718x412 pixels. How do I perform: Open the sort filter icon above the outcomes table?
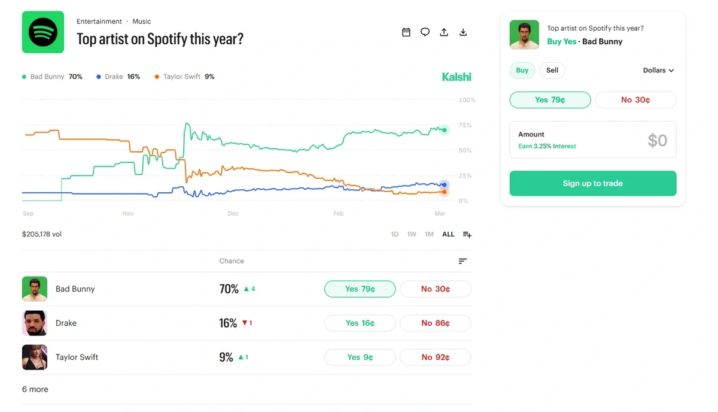(463, 260)
